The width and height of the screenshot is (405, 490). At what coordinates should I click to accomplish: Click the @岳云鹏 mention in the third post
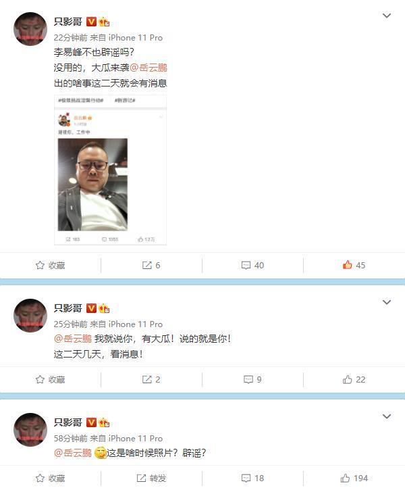click(x=73, y=453)
